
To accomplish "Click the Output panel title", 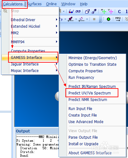I will (x=23, y=131).
